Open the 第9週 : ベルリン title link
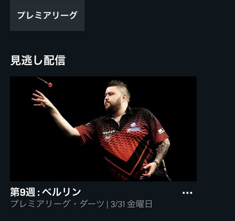This screenshot has height=221, width=235. (x=46, y=192)
